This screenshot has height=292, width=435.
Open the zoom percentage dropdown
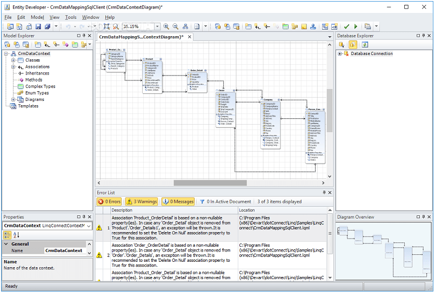point(157,26)
